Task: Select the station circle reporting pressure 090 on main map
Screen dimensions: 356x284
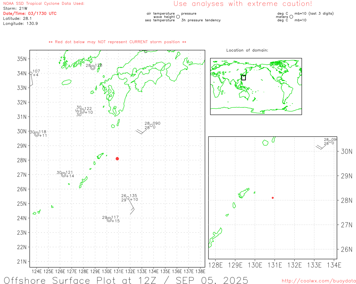Action: (151, 125)
